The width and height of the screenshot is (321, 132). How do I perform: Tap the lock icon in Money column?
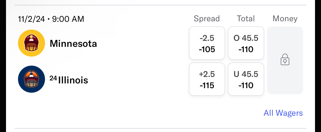click(285, 61)
